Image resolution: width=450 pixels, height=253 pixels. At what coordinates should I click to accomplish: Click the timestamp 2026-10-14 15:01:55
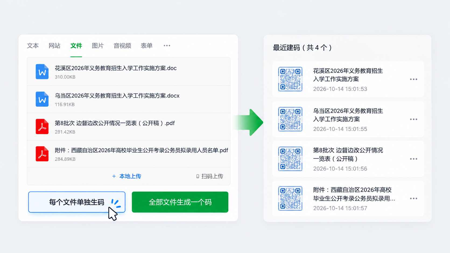(340, 129)
